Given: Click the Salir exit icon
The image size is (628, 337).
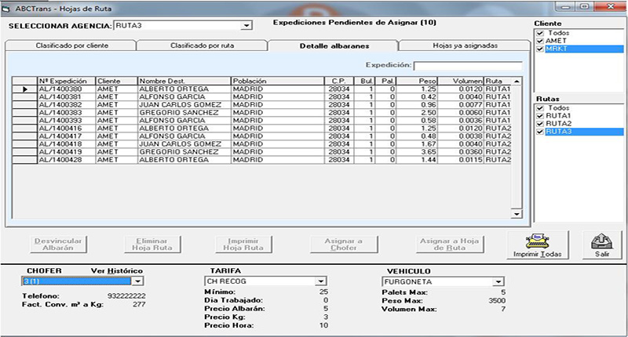Looking at the screenshot, I should click(x=602, y=241).
